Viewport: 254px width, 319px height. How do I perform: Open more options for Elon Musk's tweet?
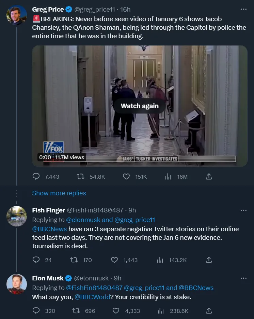pyautogui.click(x=243, y=278)
